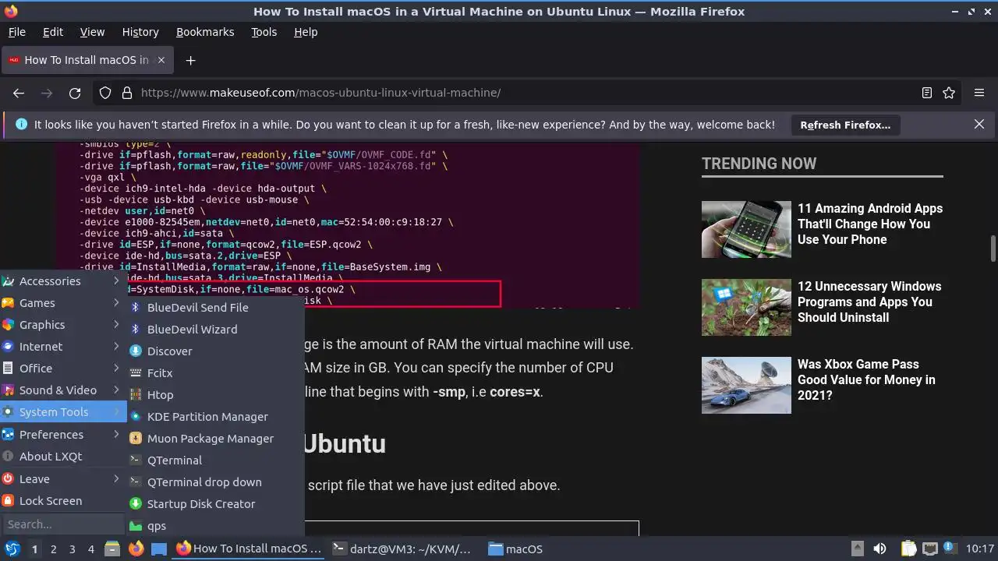Launch QTerminal drop down
Viewport: 998px width, 561px height.
[x=216, y=482]
